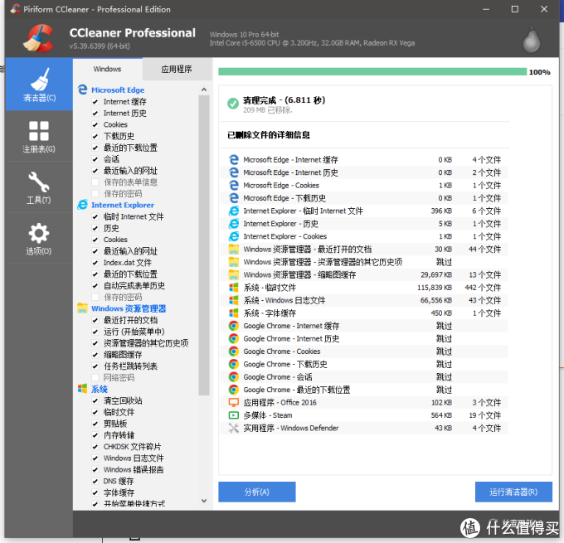Click the title bar CCleaner app icon

pyautogui.click(x=15, y=9)
